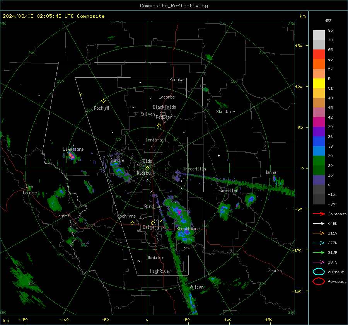Click the yellow diamond marker above Calgary
The height and width of the screenshot is (325, 348).
153,223
